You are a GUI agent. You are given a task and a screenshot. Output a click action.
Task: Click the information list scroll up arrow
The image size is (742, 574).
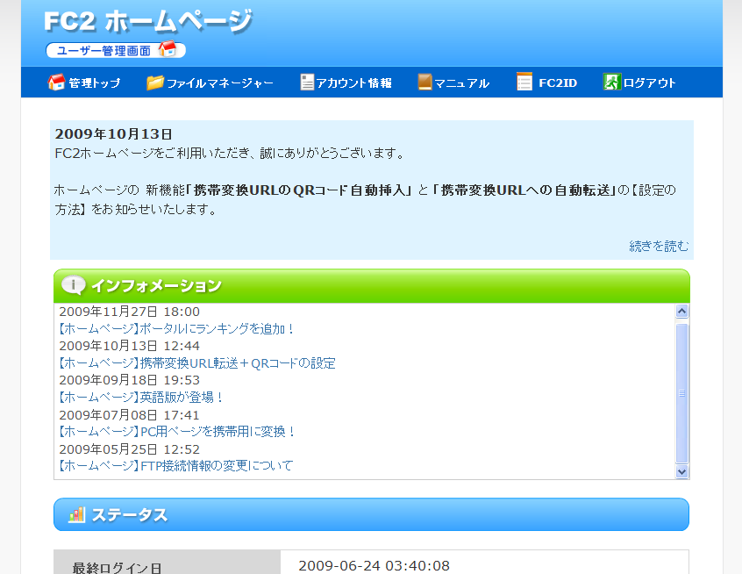(681, 311)
